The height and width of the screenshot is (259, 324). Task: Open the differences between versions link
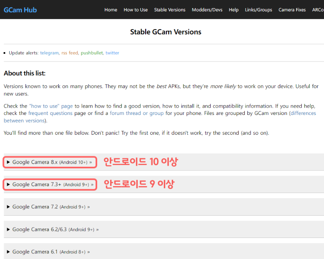tap(303, 113)
